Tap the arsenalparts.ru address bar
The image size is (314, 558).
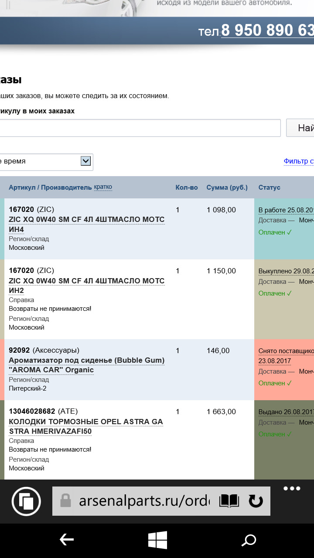click(x=144, y=501)
